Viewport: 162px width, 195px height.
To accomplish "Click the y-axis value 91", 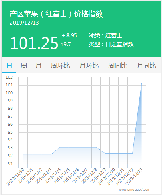I will (10, 164).
